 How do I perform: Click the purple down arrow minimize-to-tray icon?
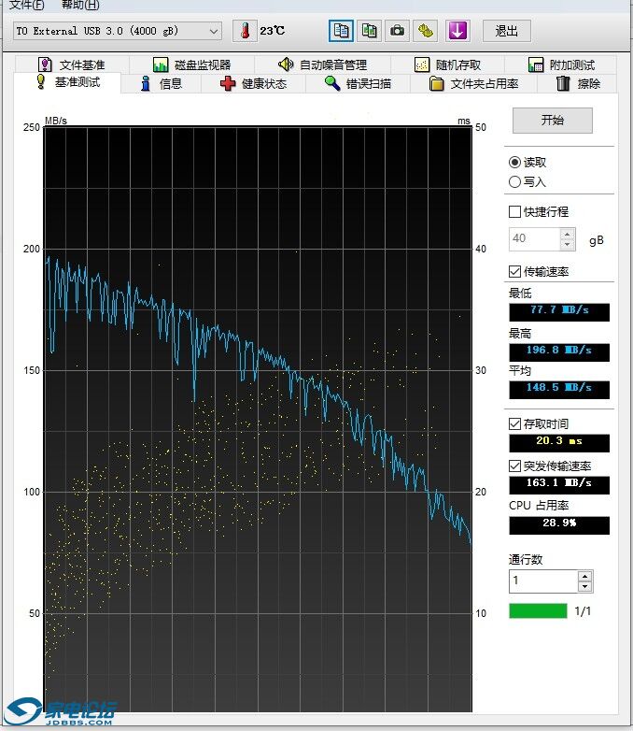[x=457, y=31]
